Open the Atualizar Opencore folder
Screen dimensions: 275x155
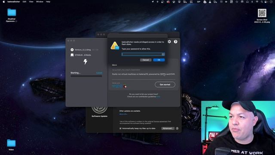[12, 12]
